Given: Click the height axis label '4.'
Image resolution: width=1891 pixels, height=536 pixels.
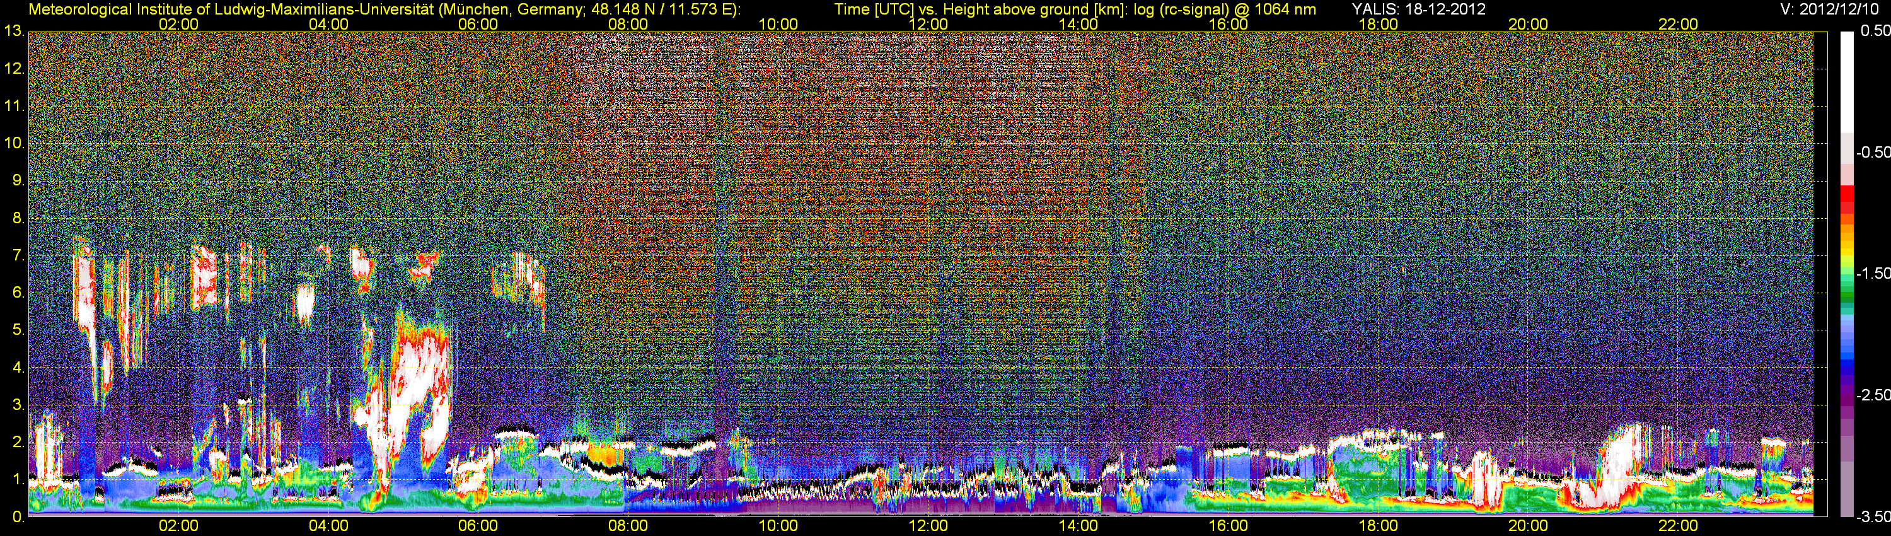Looking at the screenshot, I should click(18, 367).
